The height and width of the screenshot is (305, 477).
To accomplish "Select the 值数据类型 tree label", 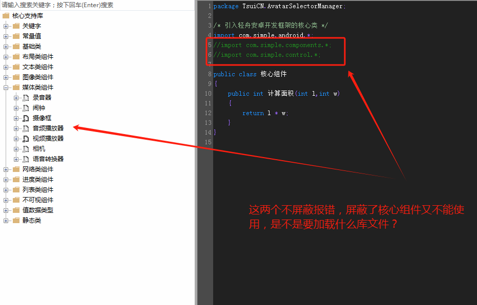I will point(38,210).
